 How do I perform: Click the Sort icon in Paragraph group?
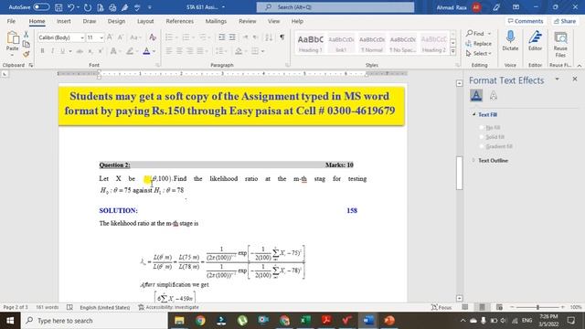point(269,37)
